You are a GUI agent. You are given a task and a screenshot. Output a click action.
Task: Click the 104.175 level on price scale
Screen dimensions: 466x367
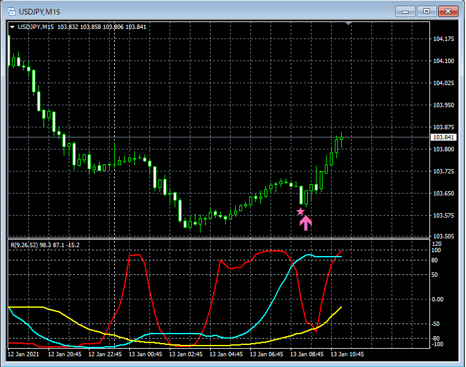[444, 39]
